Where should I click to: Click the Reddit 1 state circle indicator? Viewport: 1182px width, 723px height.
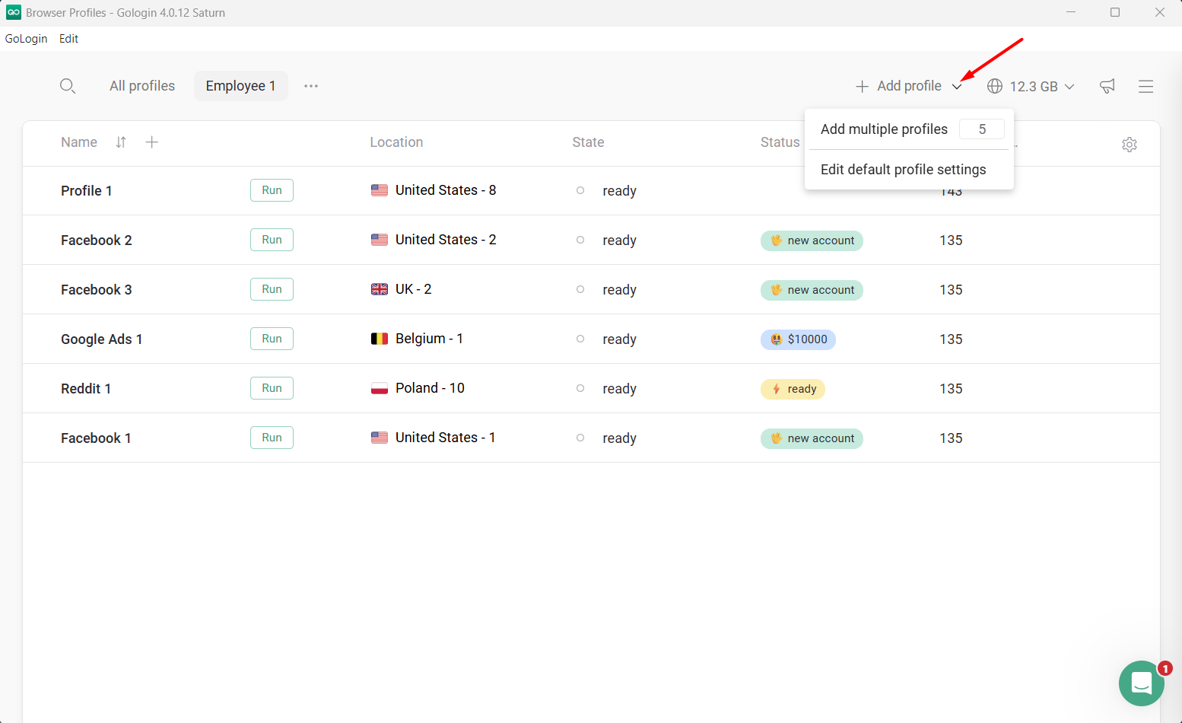[x=580, y=388]
